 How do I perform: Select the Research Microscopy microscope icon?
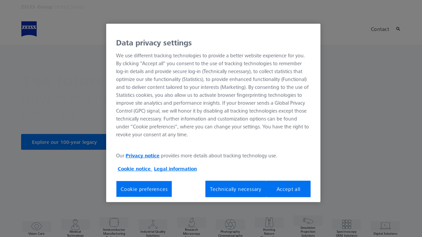coord(191,222)
